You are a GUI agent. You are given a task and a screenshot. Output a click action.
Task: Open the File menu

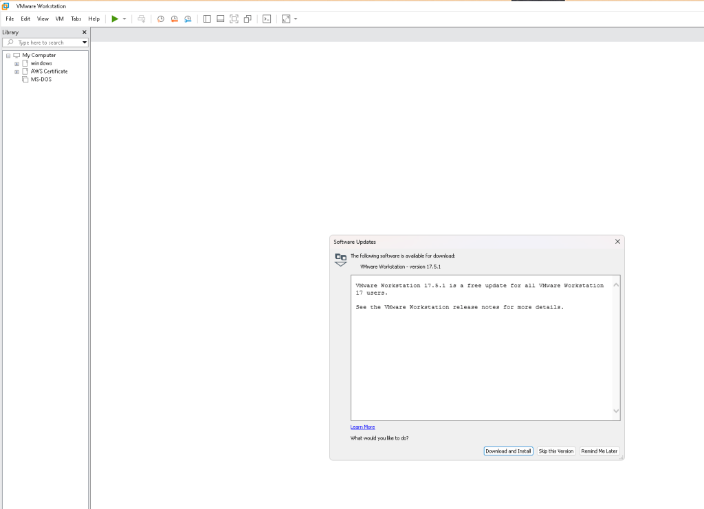coord(10,19)
